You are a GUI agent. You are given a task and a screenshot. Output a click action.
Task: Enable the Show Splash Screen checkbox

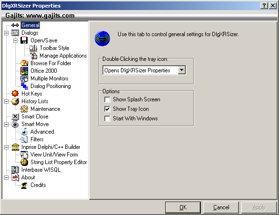107,99
